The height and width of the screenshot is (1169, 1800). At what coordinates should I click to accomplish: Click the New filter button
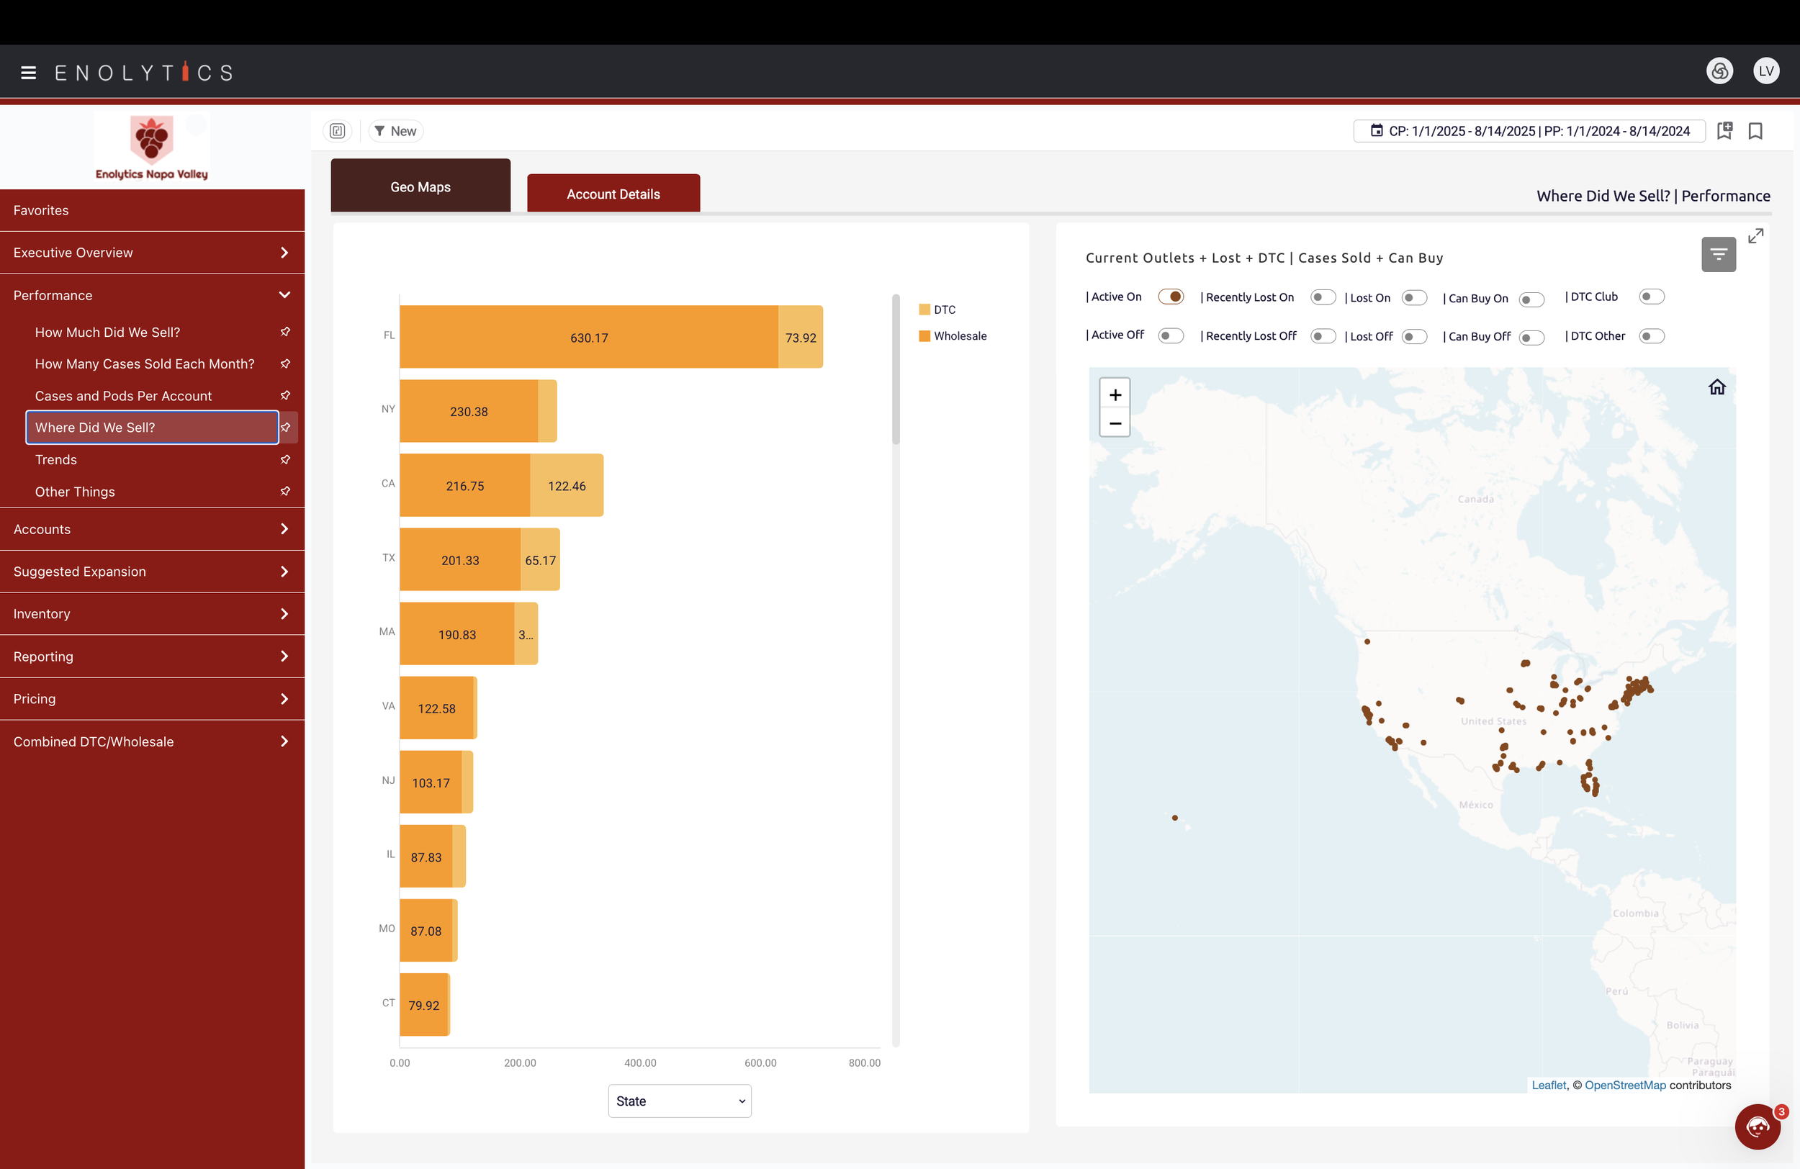pos(395,131)
